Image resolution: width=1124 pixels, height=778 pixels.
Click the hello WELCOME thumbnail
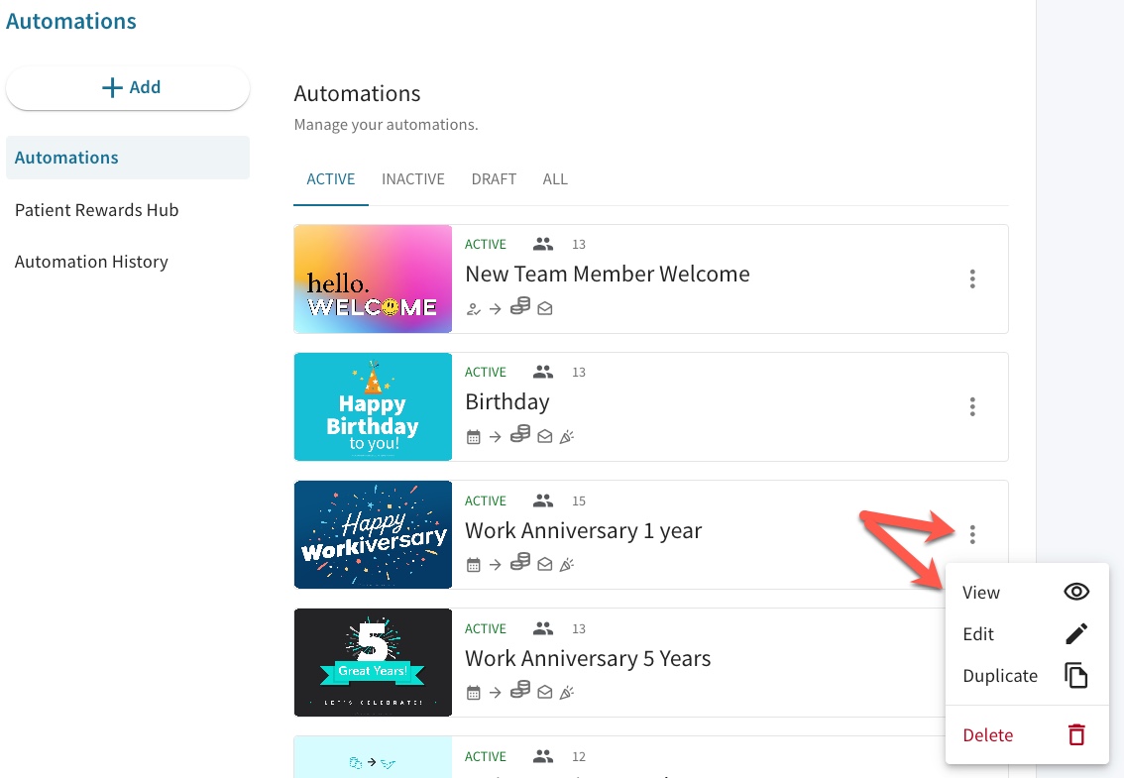point(373,278)
